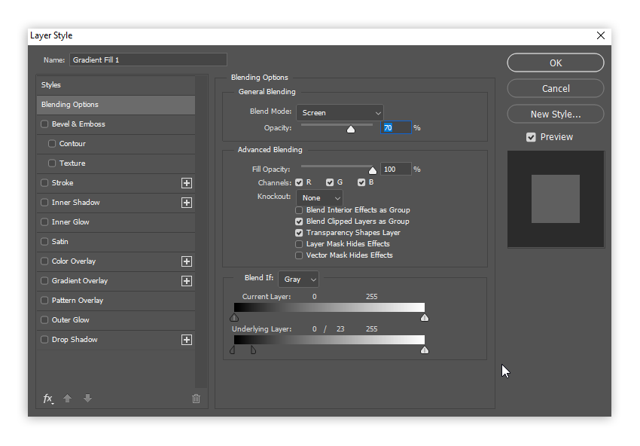Open the Satin settings row
640x446 pixels.
tap(116, 242)
